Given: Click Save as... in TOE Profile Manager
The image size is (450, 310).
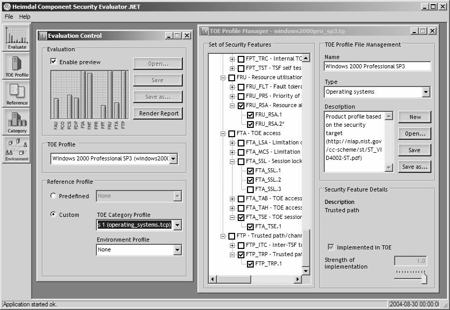Looking at the screenshot, I should coord(415,167).
